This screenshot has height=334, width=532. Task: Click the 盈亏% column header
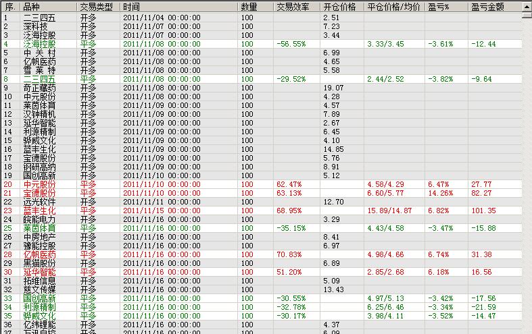click(x=447, y=7)
